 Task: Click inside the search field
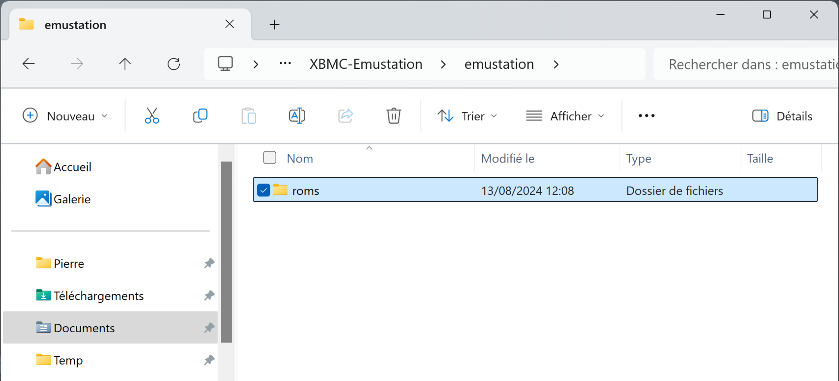[746, 64]
